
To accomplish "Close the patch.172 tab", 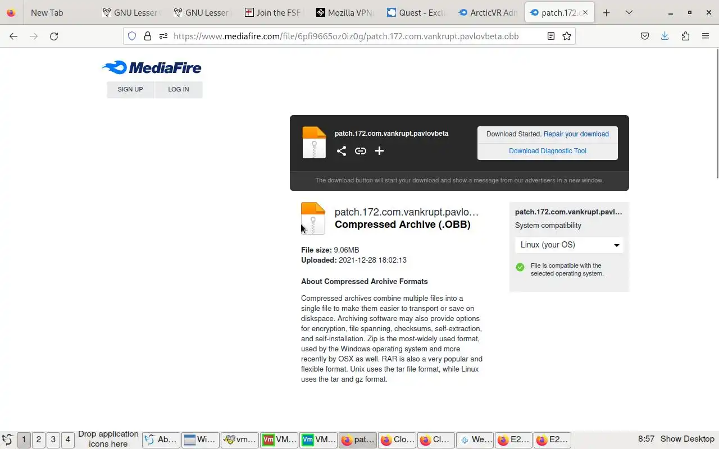I will (584, 12).
